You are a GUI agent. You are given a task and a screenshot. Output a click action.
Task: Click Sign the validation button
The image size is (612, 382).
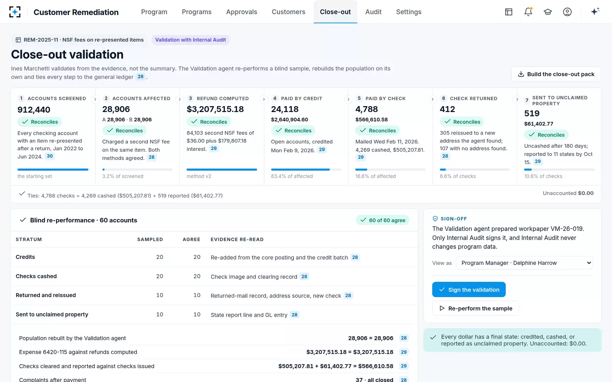tap(469, 289)
